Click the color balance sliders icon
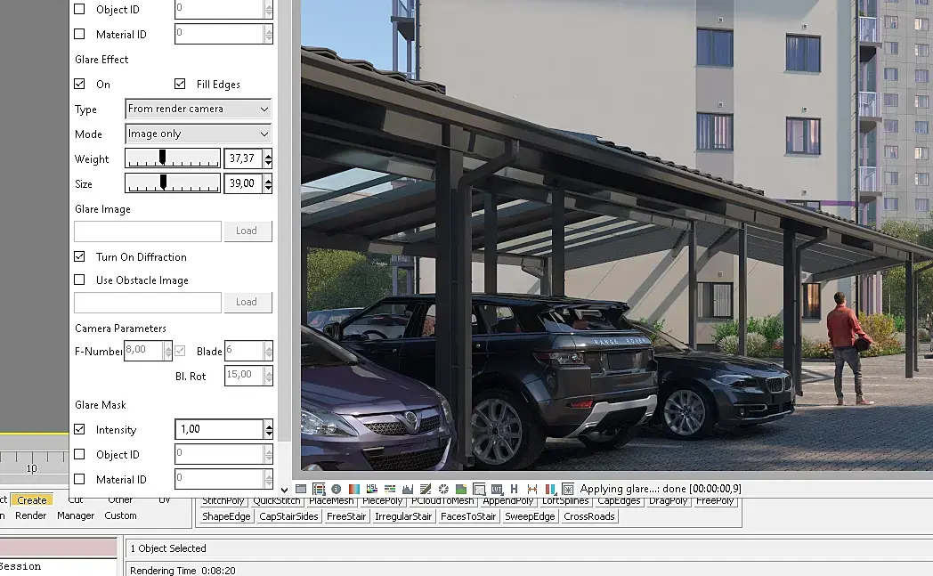 [390, 489]
